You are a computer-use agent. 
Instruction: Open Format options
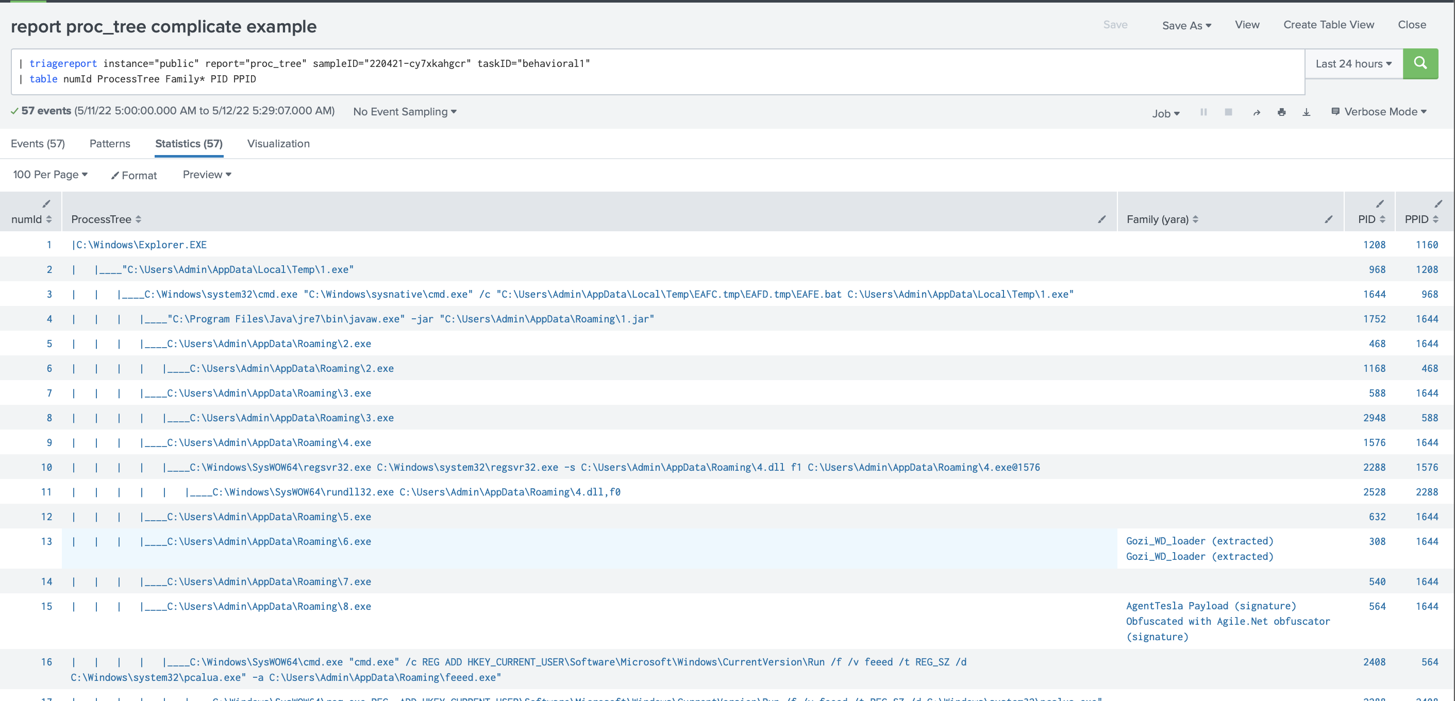[134, 176]
